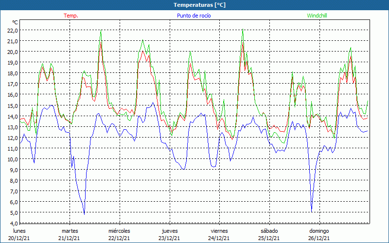Click the 'miércoles' day label
Image resolution: width=389 pixels, height=243 pixels.
pos(119,231)
